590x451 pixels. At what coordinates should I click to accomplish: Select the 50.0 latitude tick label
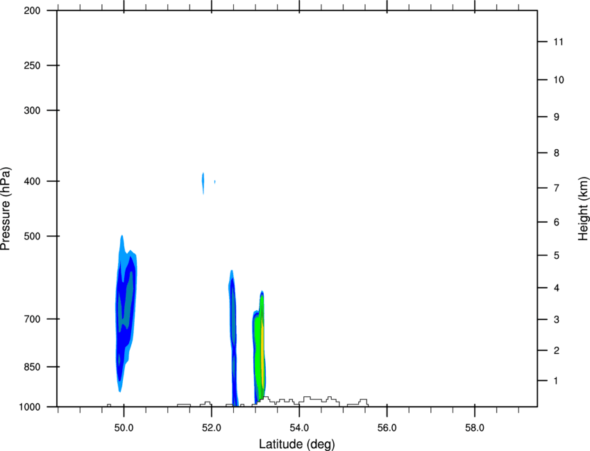124,427
